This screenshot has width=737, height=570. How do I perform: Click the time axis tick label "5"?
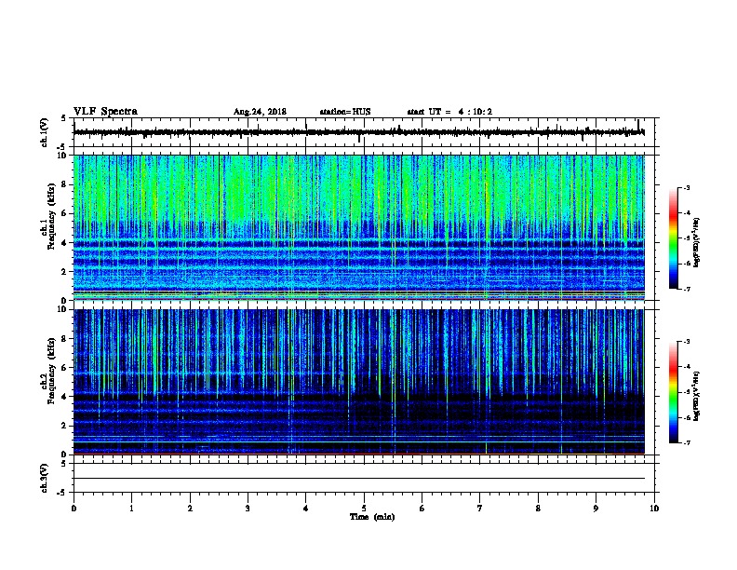[x=364, y=509]
